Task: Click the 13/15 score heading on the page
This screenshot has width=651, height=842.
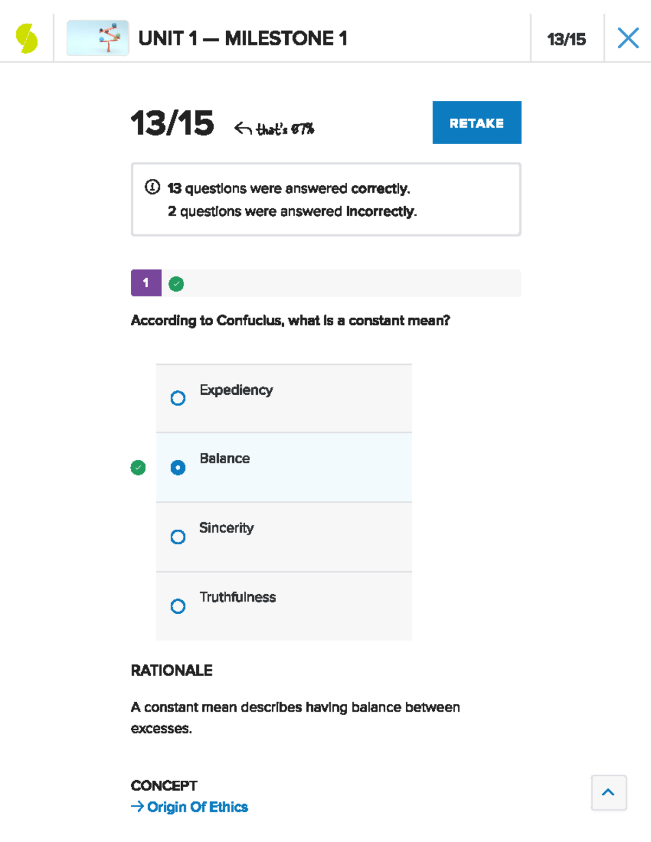Action: [x=172, y=124]
